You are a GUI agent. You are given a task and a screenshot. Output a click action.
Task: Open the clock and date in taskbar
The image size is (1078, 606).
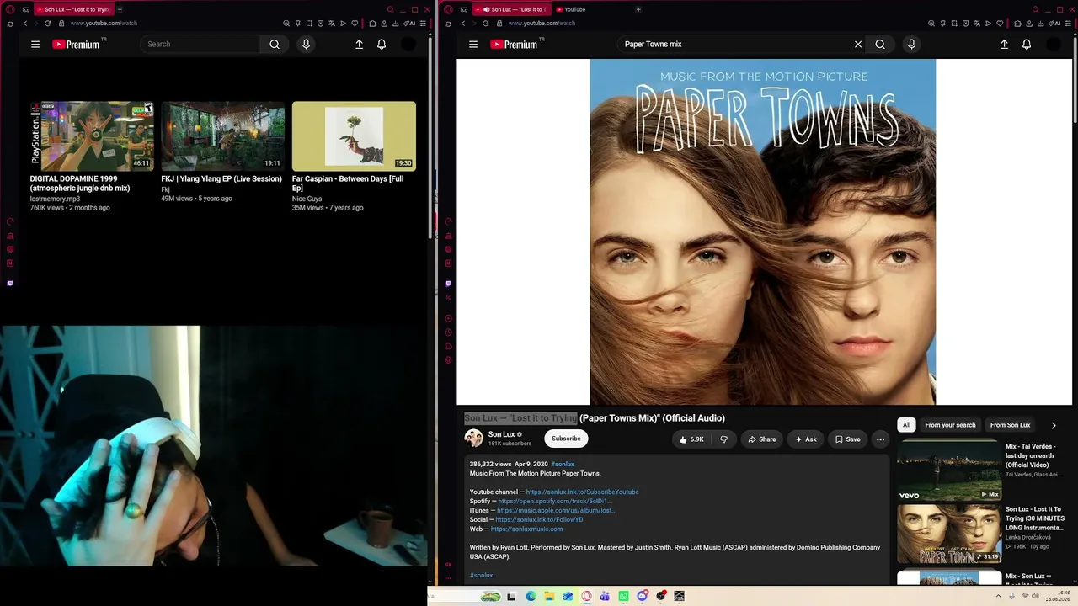1058,597
